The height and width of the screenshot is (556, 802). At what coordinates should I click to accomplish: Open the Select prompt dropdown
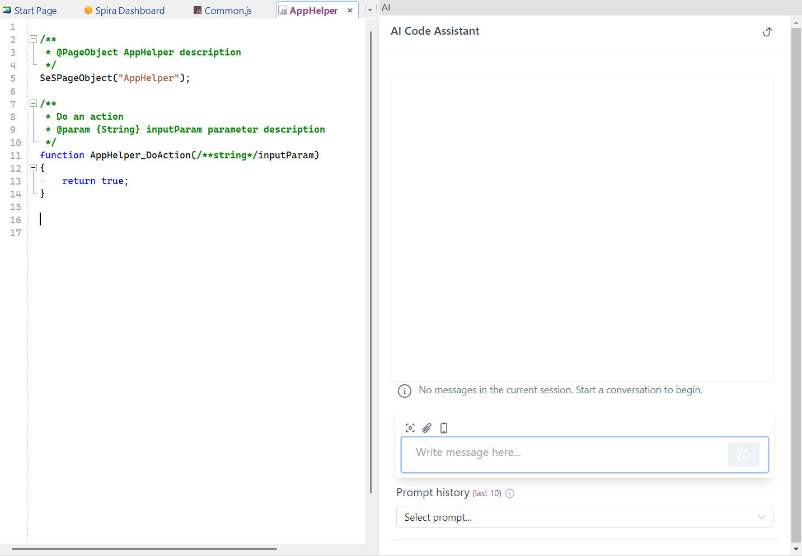[x=584, y=517]
